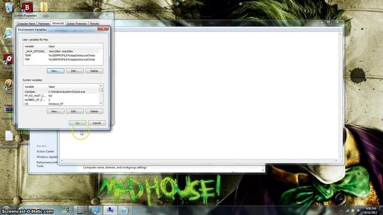Click the blue monitor taskbar icon
This screenshot has width=383, height=215.
click(95, 210)
